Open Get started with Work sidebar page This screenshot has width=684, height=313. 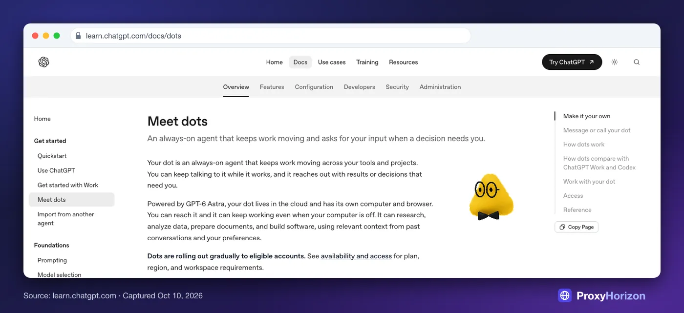pos(68,185)
